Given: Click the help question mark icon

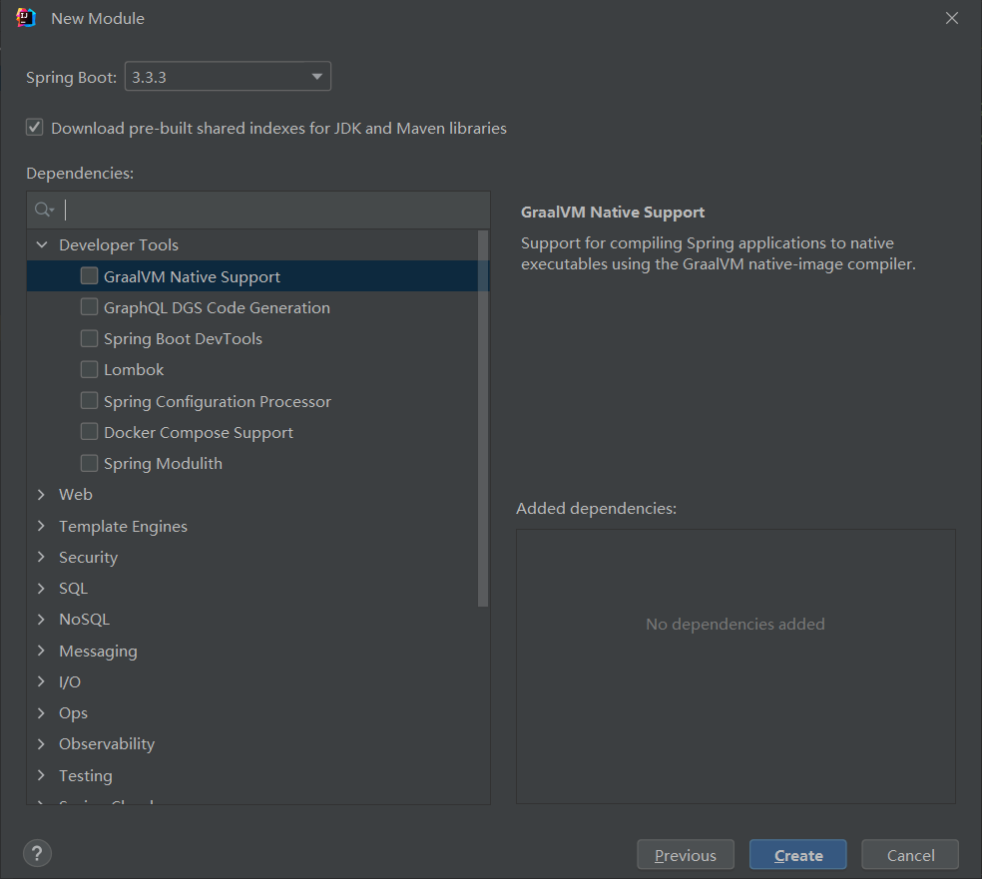Looking at the screenshot, I should 37,854.
